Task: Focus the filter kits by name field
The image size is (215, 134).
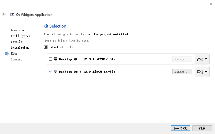Action: tap(128, 41)
